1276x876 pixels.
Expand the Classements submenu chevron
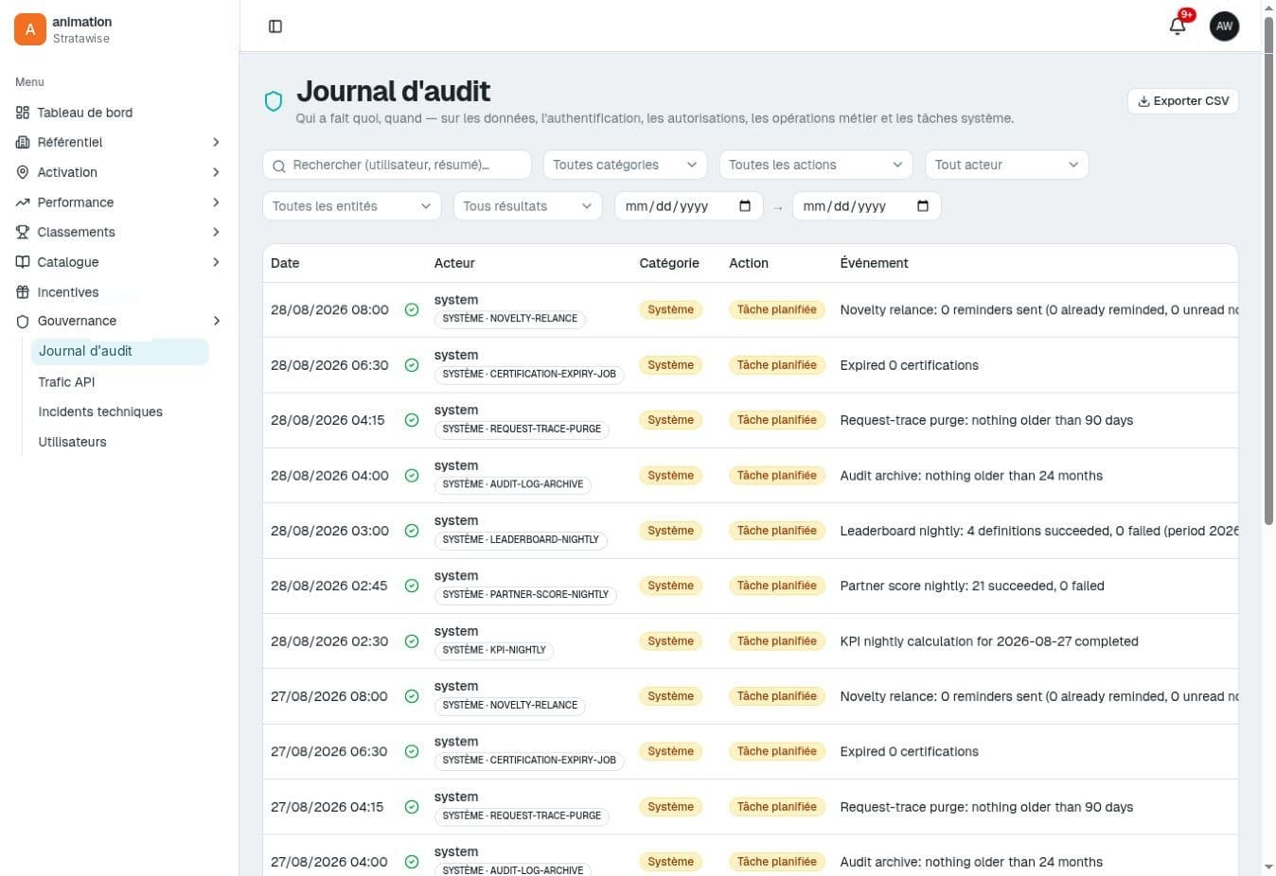(216, 232)
